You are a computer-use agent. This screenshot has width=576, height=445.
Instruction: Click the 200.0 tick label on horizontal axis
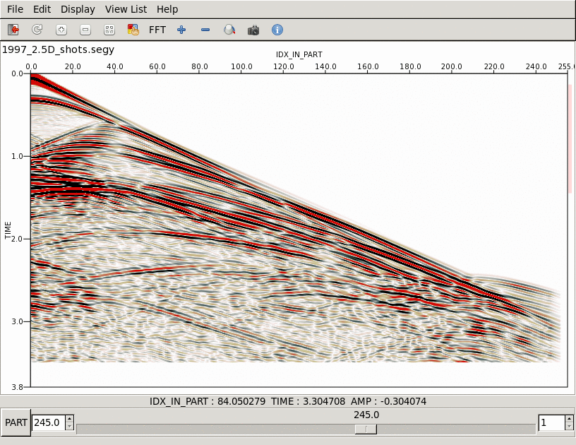click(452, 66)
